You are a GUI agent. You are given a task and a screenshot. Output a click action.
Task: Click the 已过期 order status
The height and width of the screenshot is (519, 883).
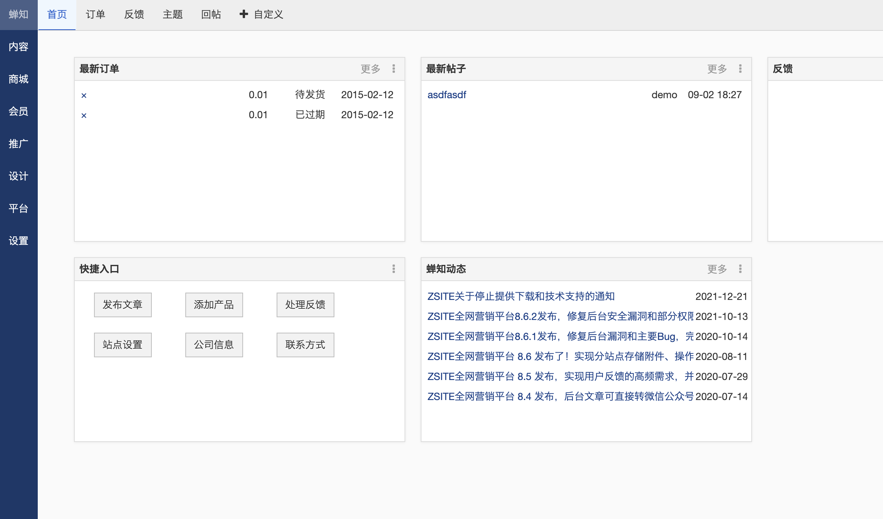pyautogui.click(x=310, y=115)
